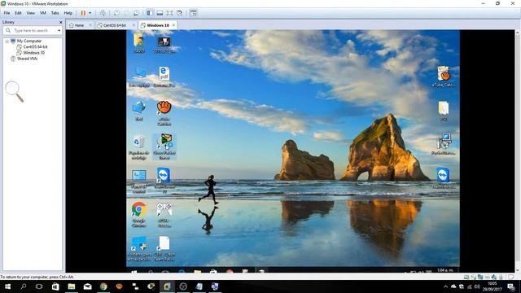Enter full screen mode from toolbar

169,13
